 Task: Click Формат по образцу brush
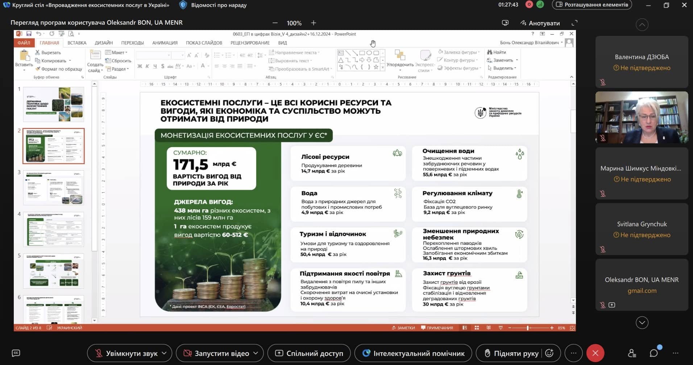[59, 69]
